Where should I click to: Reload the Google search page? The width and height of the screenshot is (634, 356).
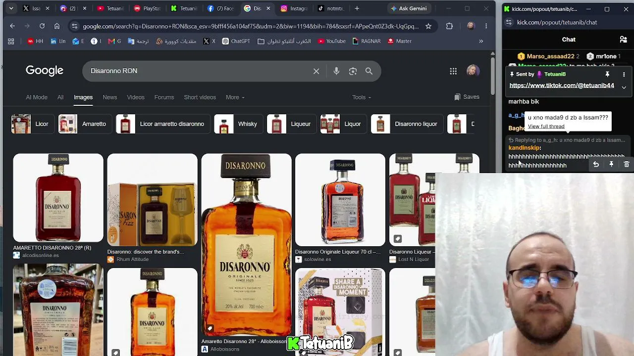[x=42, y=26]
